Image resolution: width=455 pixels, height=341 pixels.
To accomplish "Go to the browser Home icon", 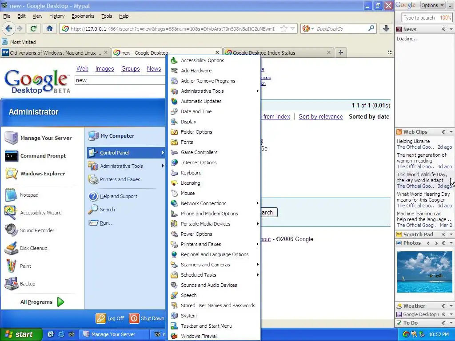I will coord(50,28).
